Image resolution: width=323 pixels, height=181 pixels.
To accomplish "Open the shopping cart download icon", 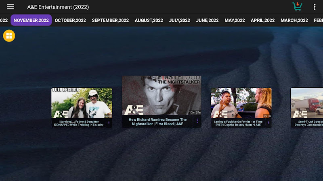I will 297,7.
